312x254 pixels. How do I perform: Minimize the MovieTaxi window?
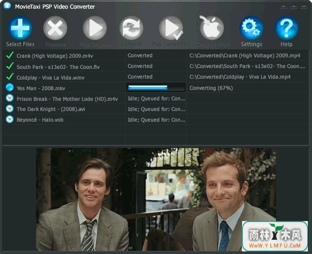point(284,7)
